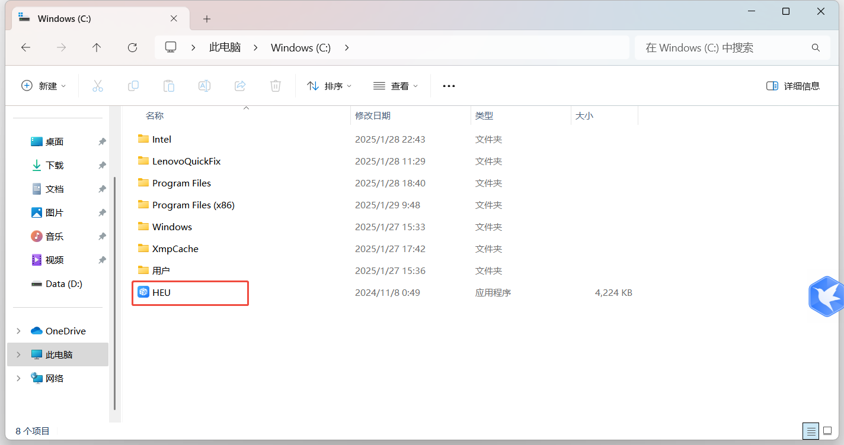Open the floating blue bird widget
This screenshot has height=445, width=844.
[827, 296]
